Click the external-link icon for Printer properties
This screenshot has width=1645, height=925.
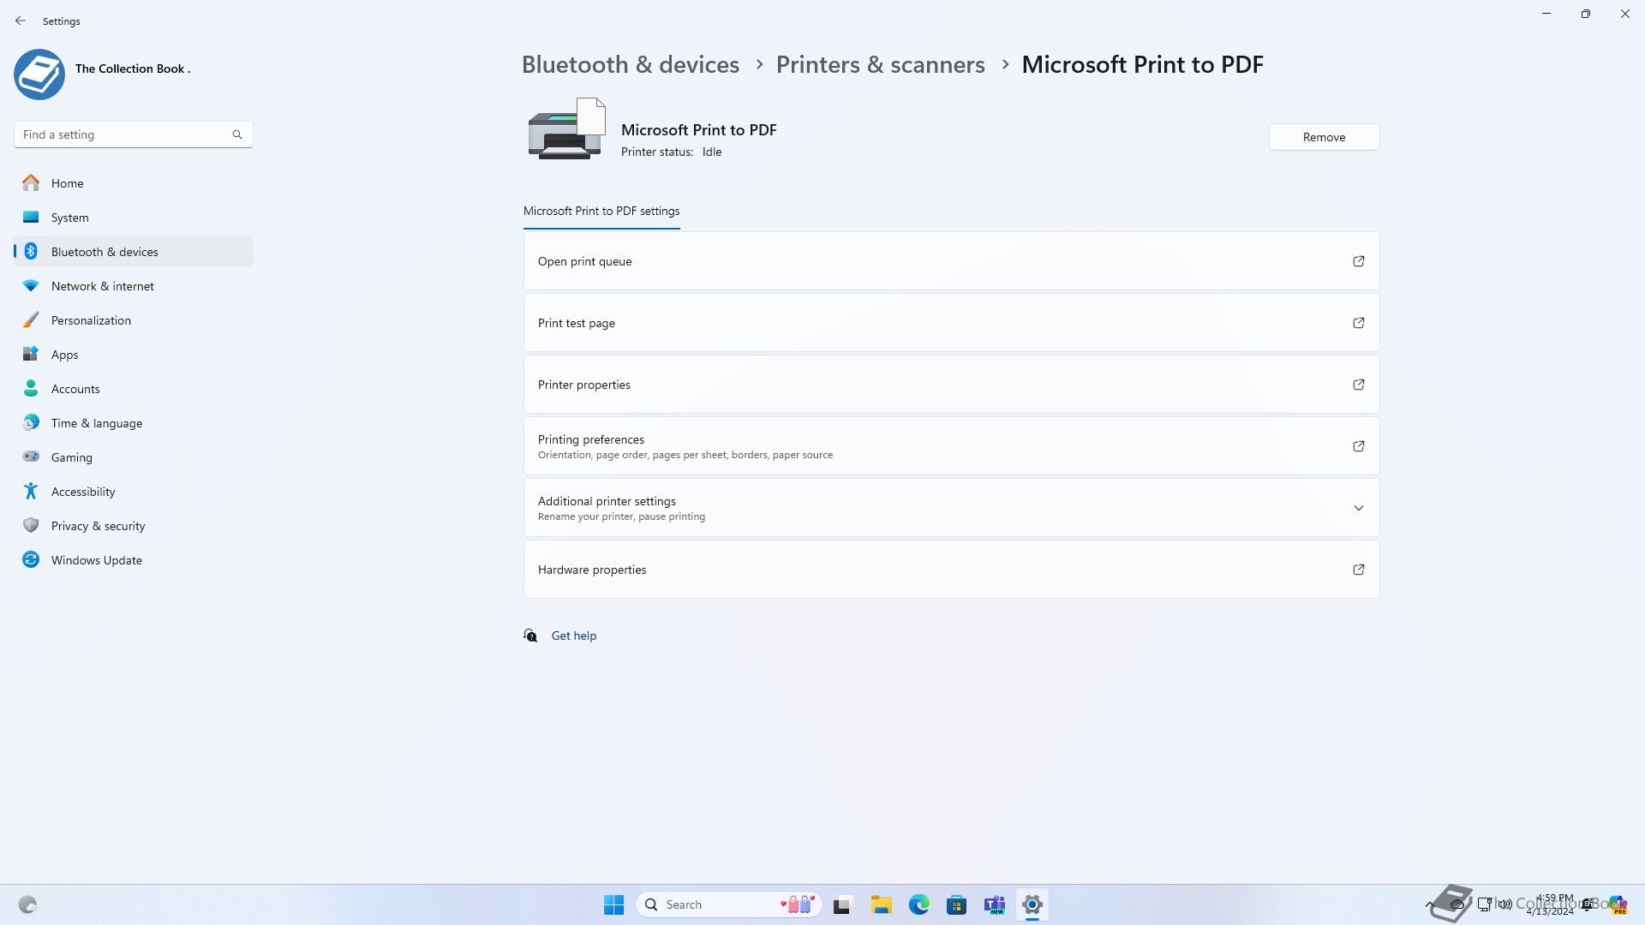pyautogui.click(x=1359, y=385)
